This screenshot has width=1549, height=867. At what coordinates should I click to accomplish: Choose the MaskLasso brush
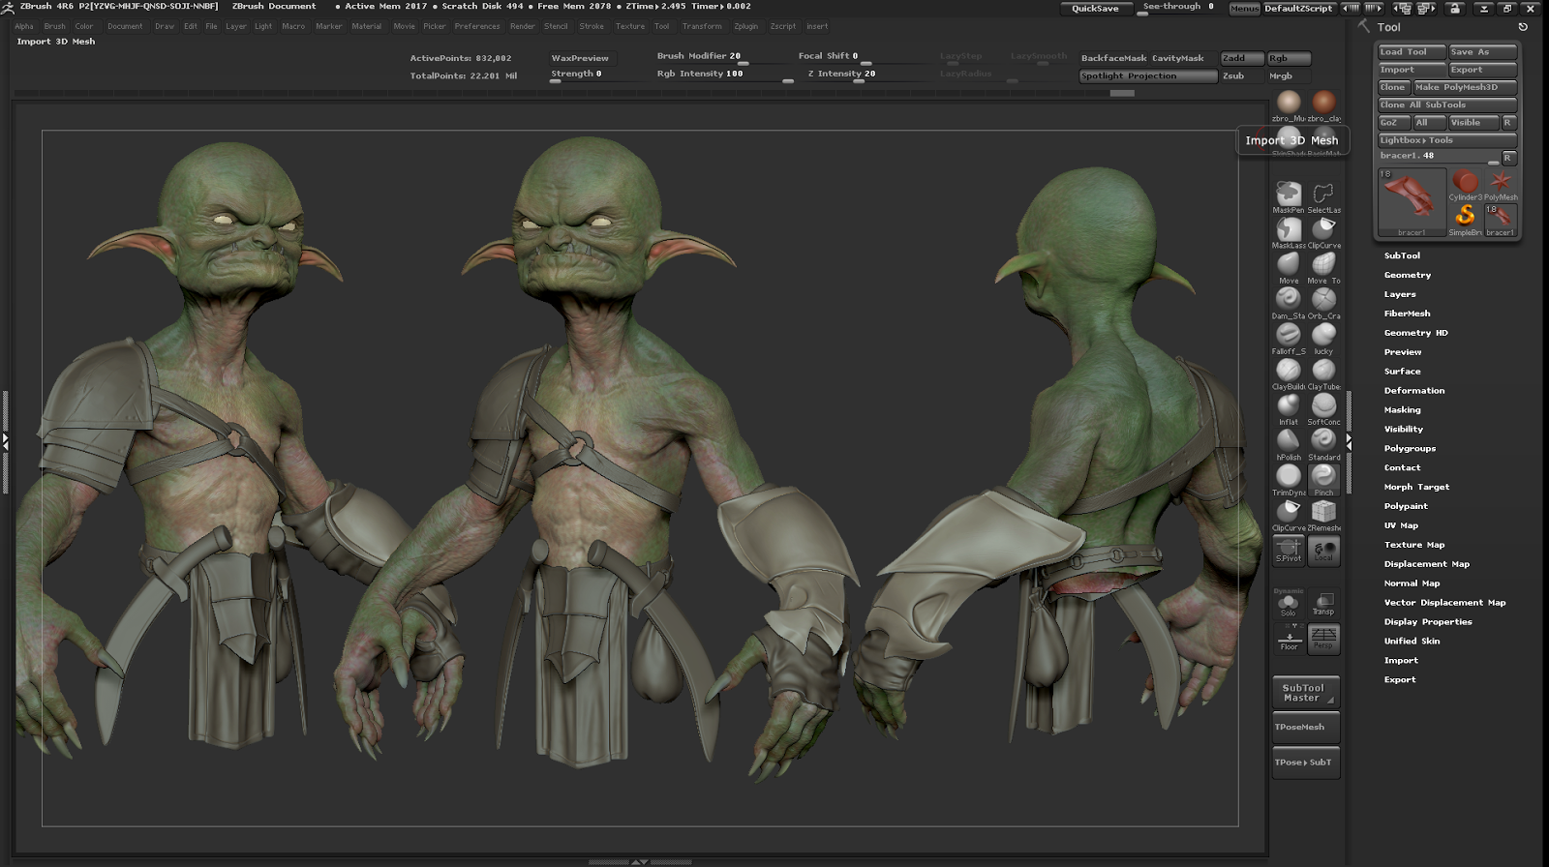point(1289,230)
